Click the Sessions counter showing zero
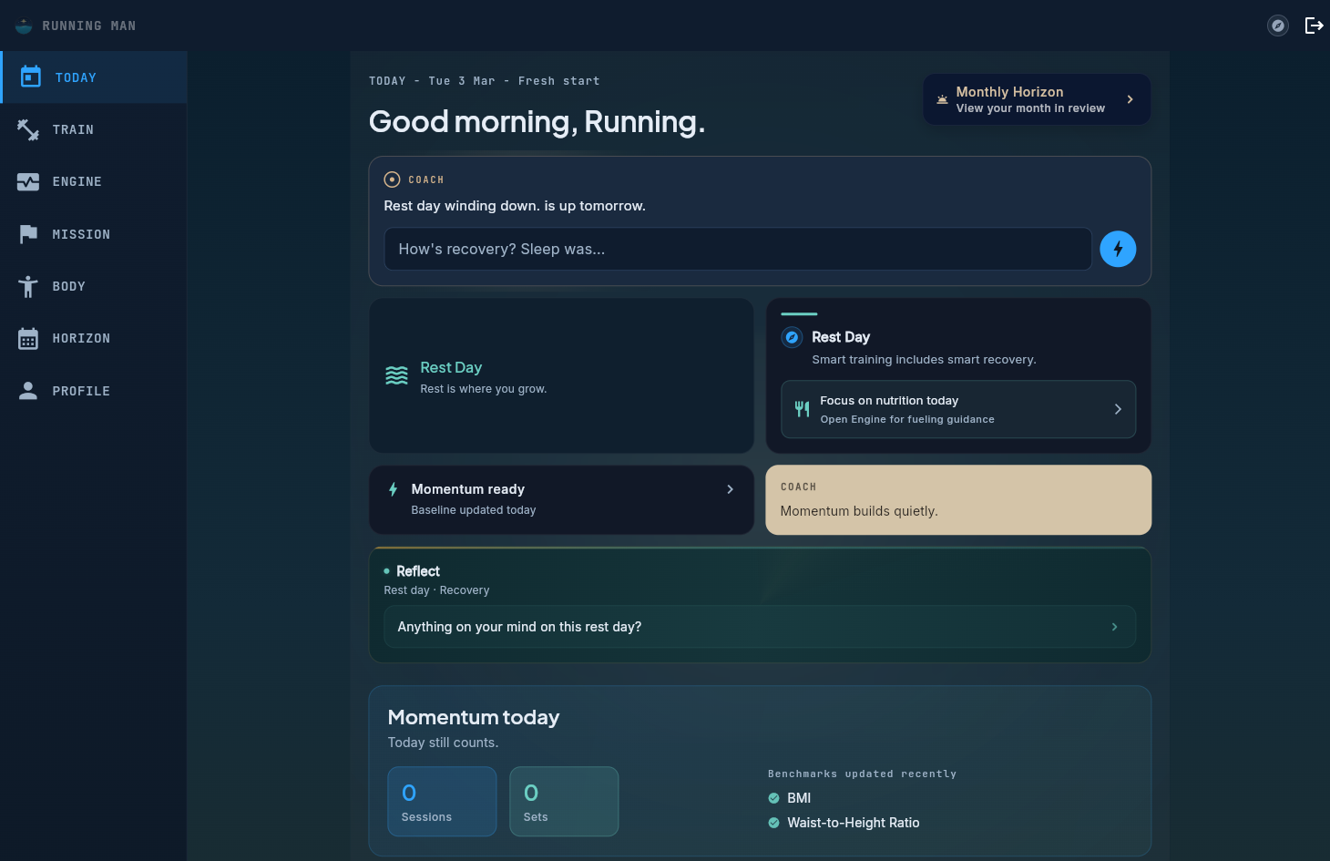The height and width of the screenshot is (861, 1330). click(442, 801)
